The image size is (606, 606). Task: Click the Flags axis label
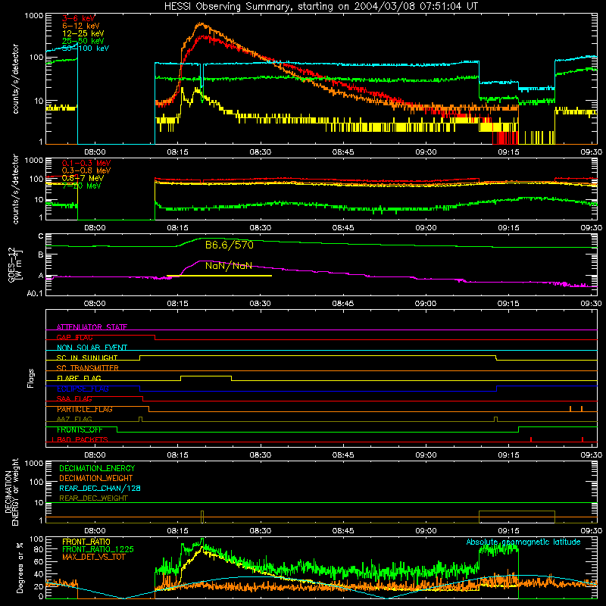coord(31,378)
